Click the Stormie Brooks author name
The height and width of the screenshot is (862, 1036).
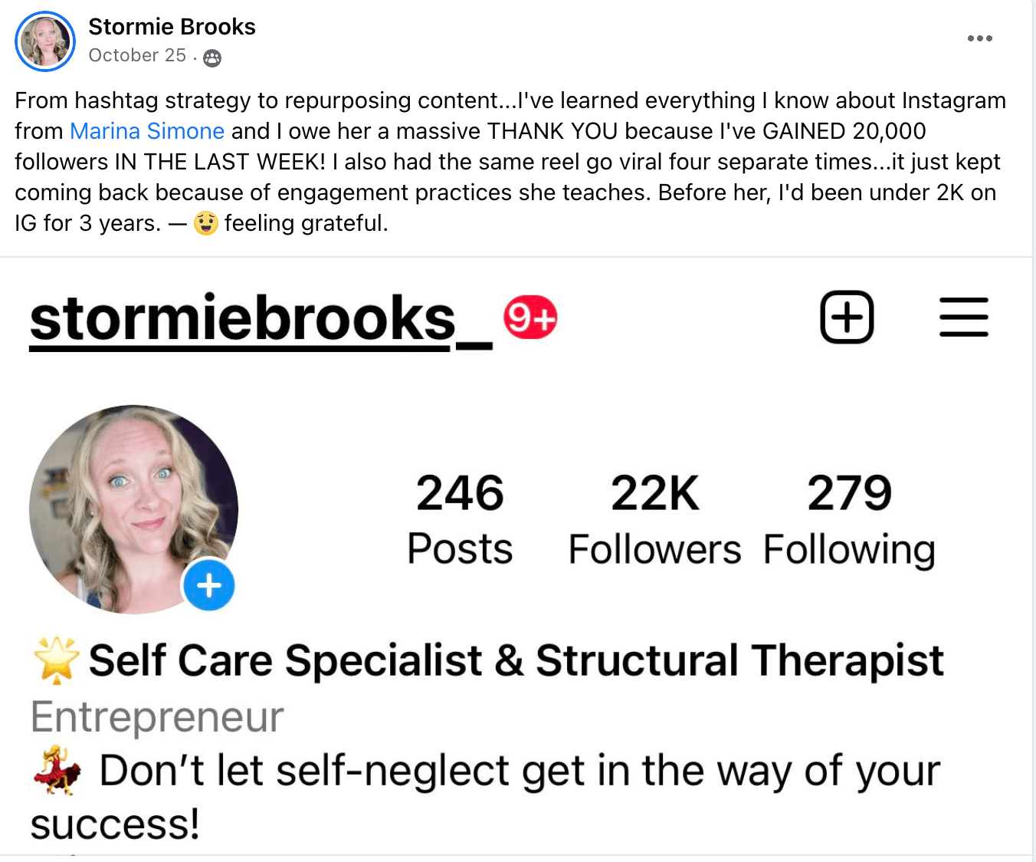[x=172, y=27]
